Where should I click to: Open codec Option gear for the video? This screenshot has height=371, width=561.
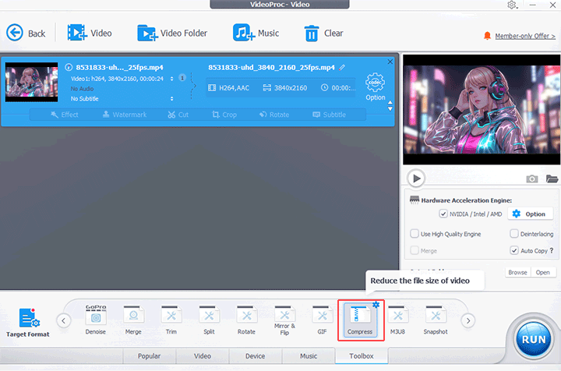pyautogui.click(x=375, y=87)
